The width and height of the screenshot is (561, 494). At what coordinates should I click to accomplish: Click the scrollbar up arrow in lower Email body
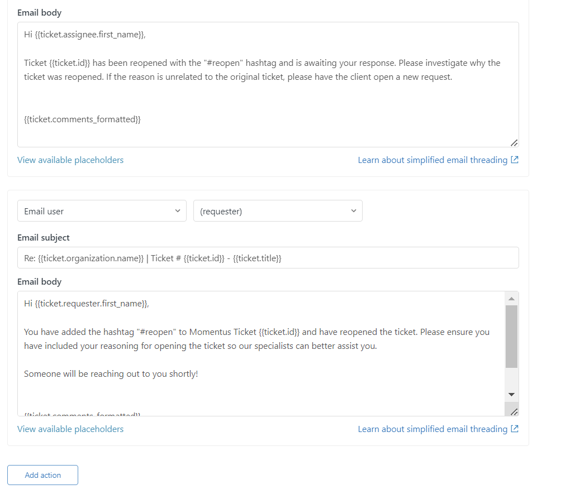tap(511, 298)
